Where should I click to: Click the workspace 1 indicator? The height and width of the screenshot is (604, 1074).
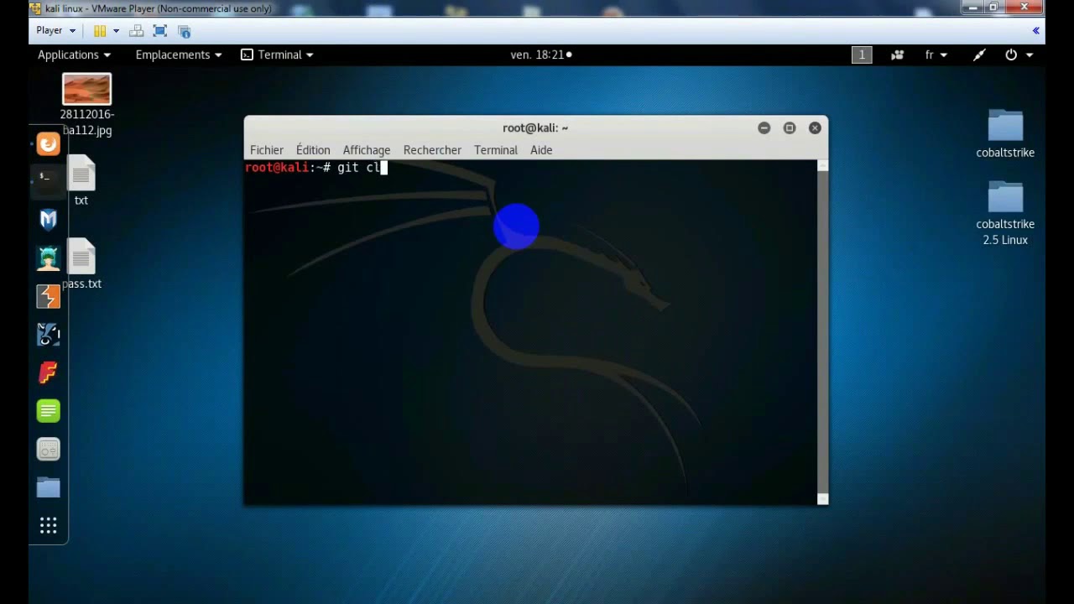pyautogui.click(x=861, y=55)
